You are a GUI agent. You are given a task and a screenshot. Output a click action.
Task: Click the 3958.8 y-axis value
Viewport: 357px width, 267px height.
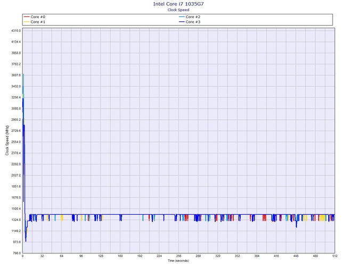(16, 53)
